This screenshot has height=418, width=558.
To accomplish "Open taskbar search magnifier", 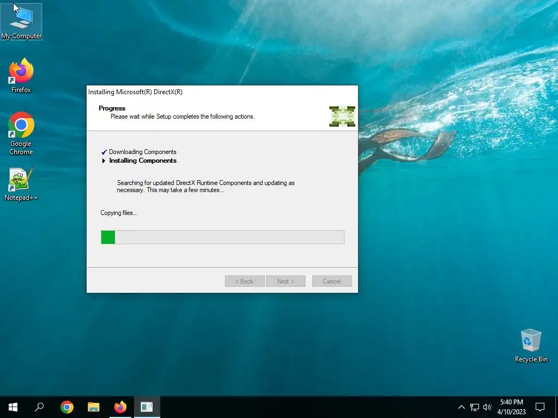I will tap(39, 407).
